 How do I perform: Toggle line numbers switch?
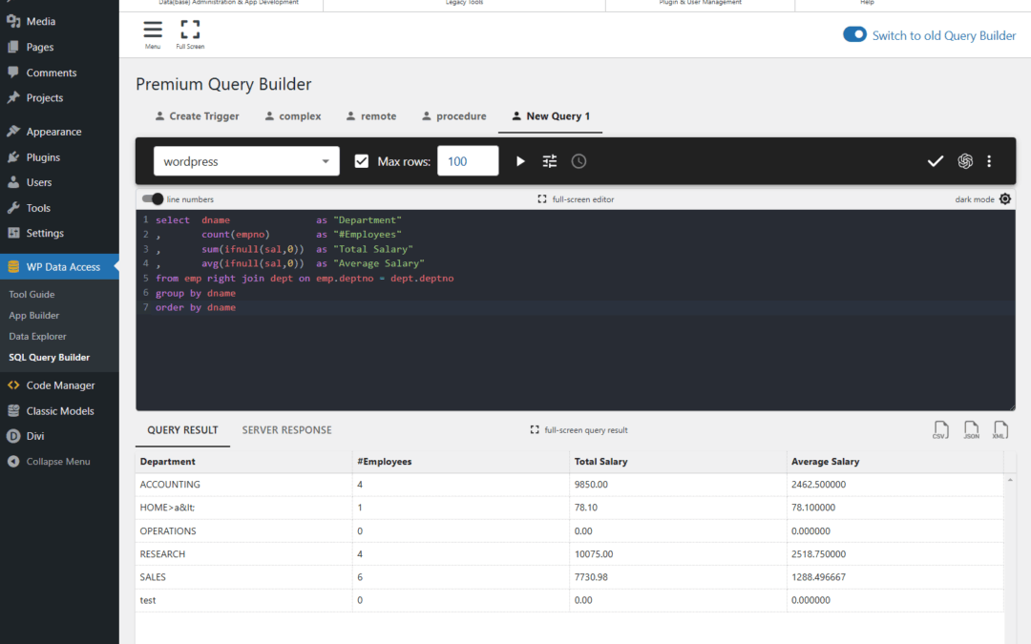pyautogui.click(x=153, y=199)
